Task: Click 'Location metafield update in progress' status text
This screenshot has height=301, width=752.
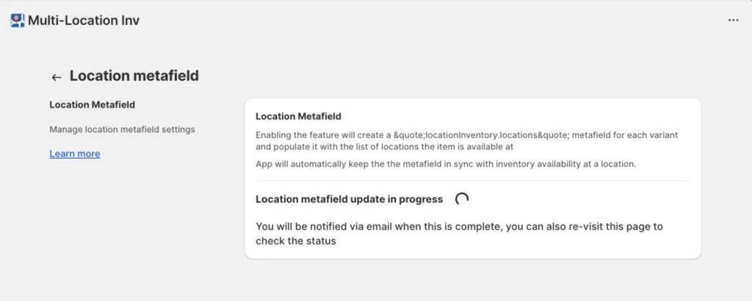Action: click(349, 199)
